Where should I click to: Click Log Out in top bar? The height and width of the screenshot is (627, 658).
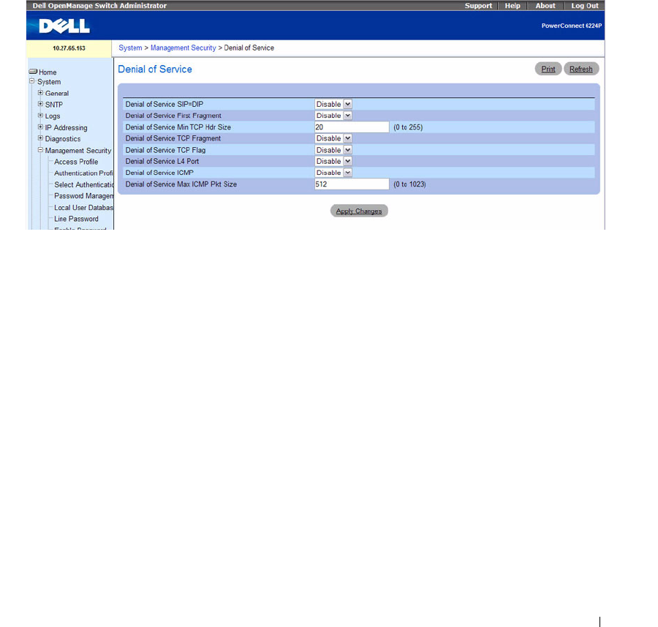585,5
